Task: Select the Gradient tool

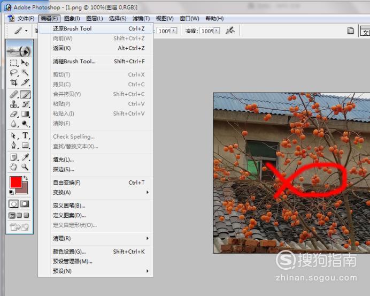Action: [x=25, y=114]
